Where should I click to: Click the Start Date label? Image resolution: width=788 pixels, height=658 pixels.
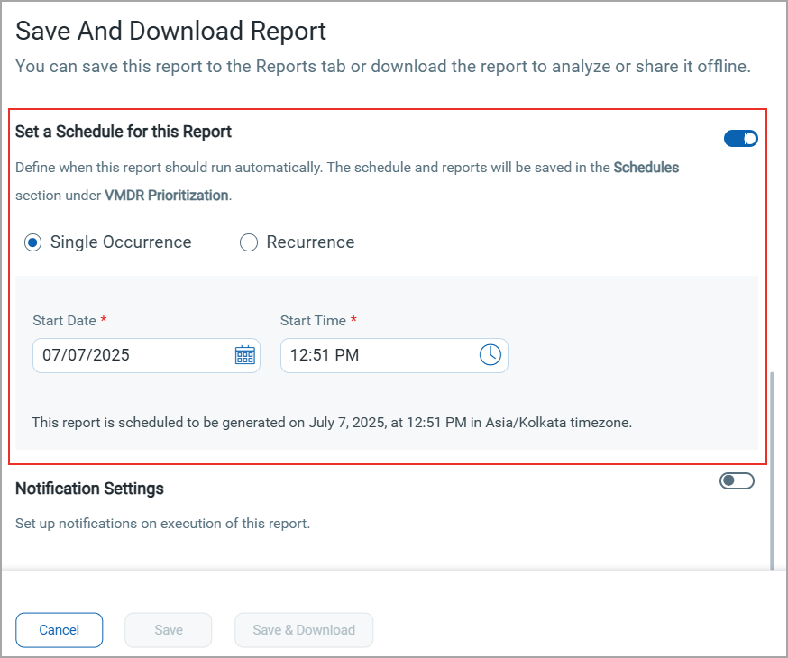coord(64,321)
